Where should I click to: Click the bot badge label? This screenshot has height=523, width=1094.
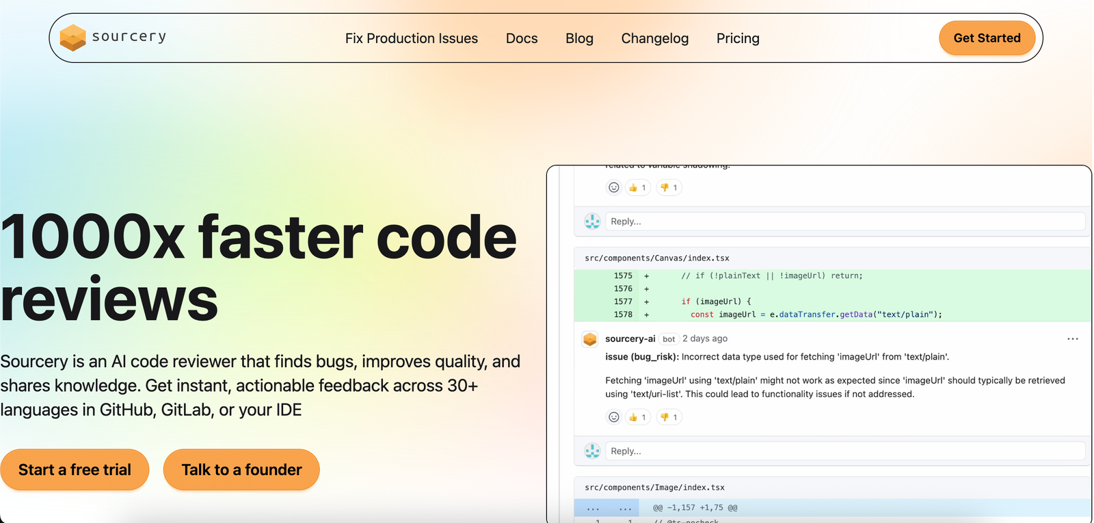point(669,339)
